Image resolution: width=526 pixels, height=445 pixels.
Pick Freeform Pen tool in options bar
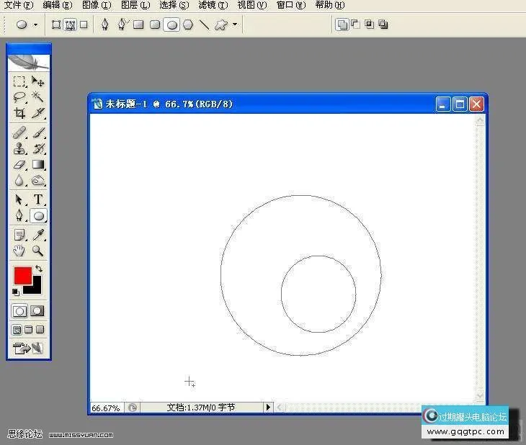[x=122, y=24]
